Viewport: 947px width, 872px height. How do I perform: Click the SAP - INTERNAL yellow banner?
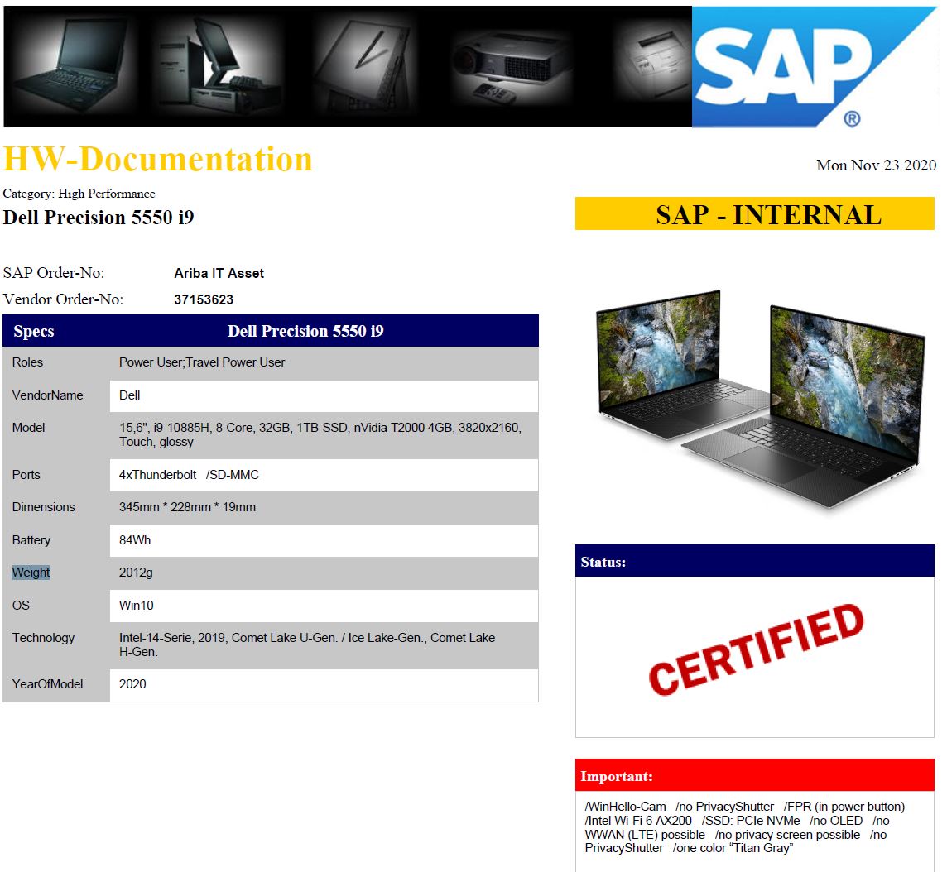754,213
